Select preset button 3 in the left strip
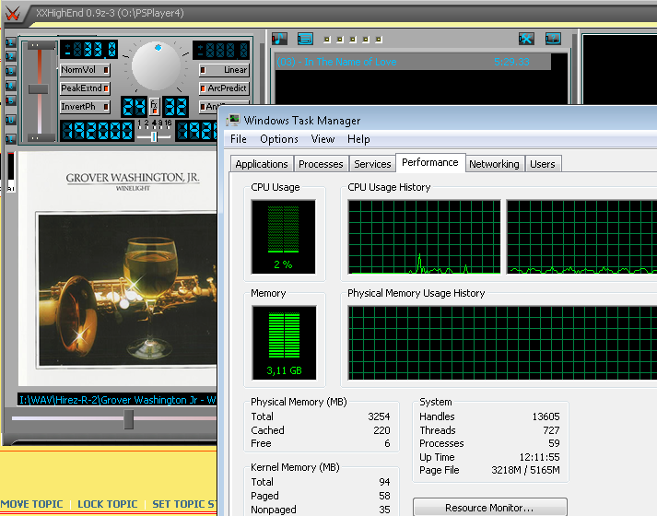Image resolution: width=657 pixels, height=516 pixels. click(10, 71)
